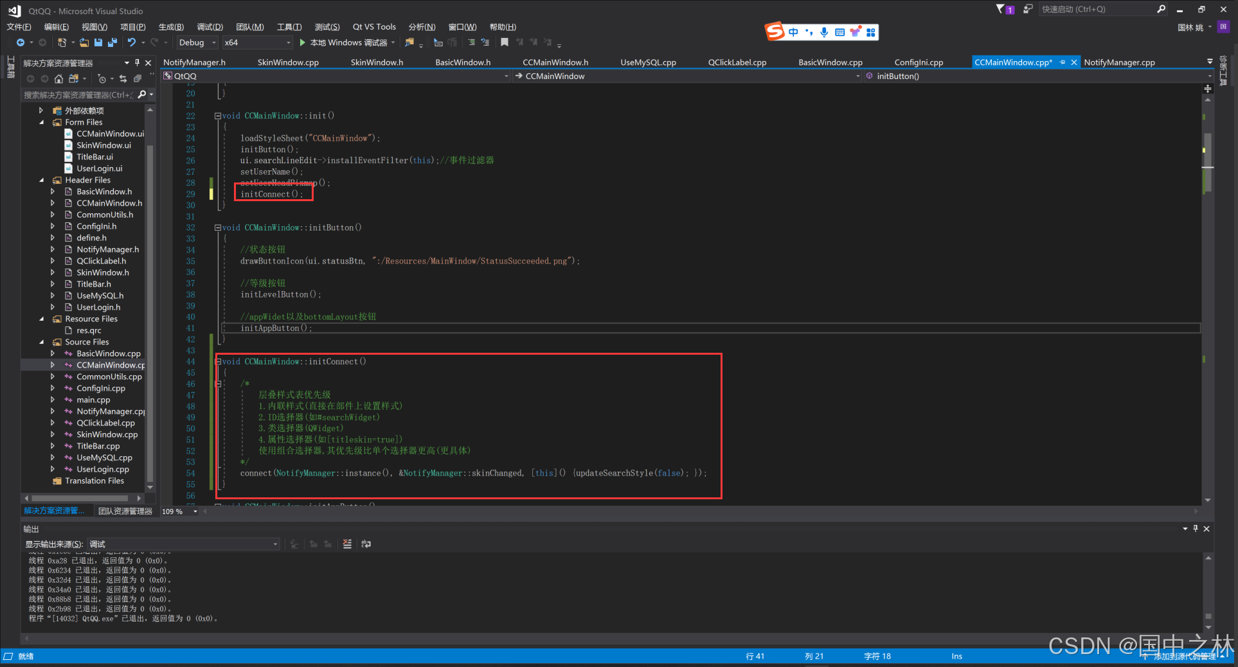This screenshot has height=667, width=1238.
Task: Select the Translation Files folder
Action: [x=94, y=481]
